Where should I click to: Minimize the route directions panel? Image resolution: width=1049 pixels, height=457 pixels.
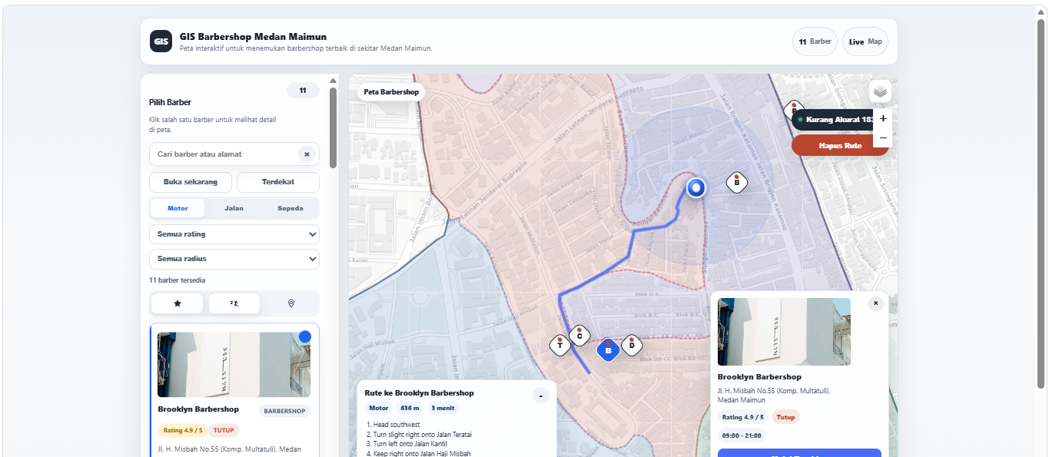click(x=541, y=396)
